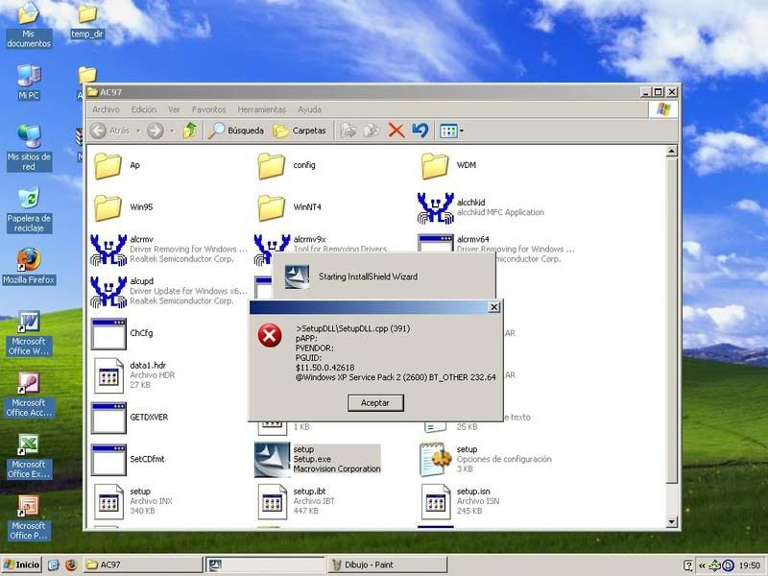
Task: Select the setup.exe Macrovision file
Action: click(x=318, y=460)
